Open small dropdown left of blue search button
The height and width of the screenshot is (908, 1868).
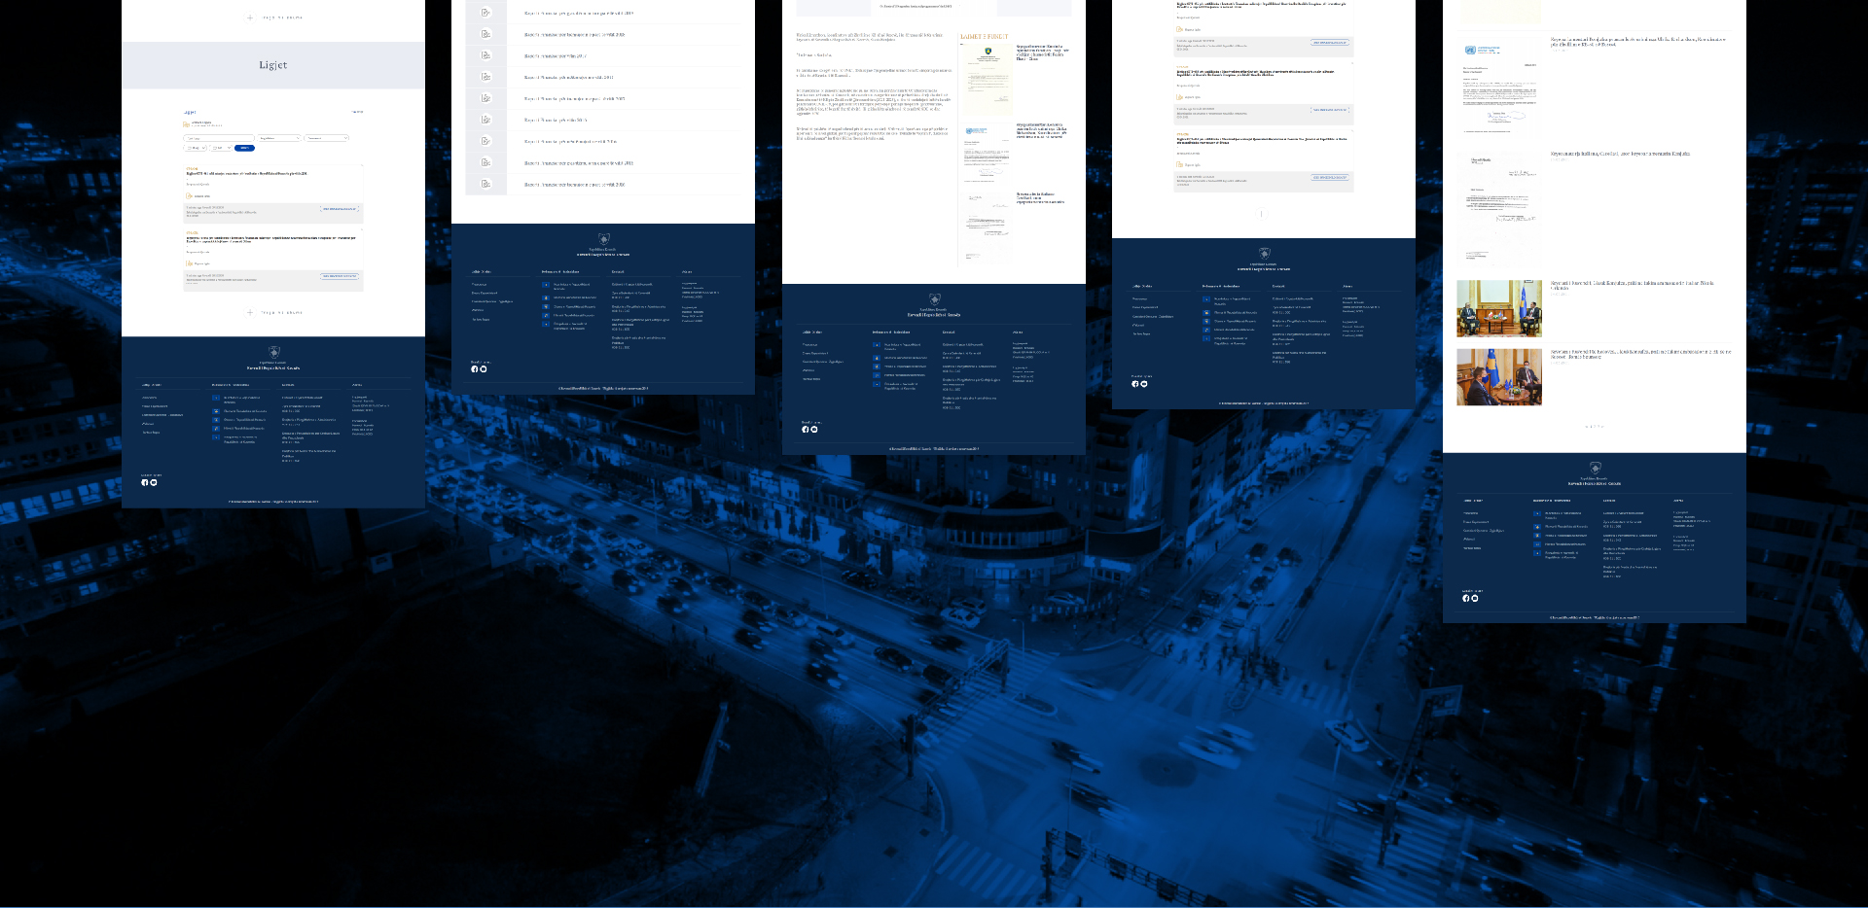tap(221, 148)
